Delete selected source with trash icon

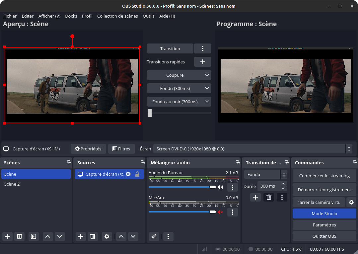[x=93, y=236]
